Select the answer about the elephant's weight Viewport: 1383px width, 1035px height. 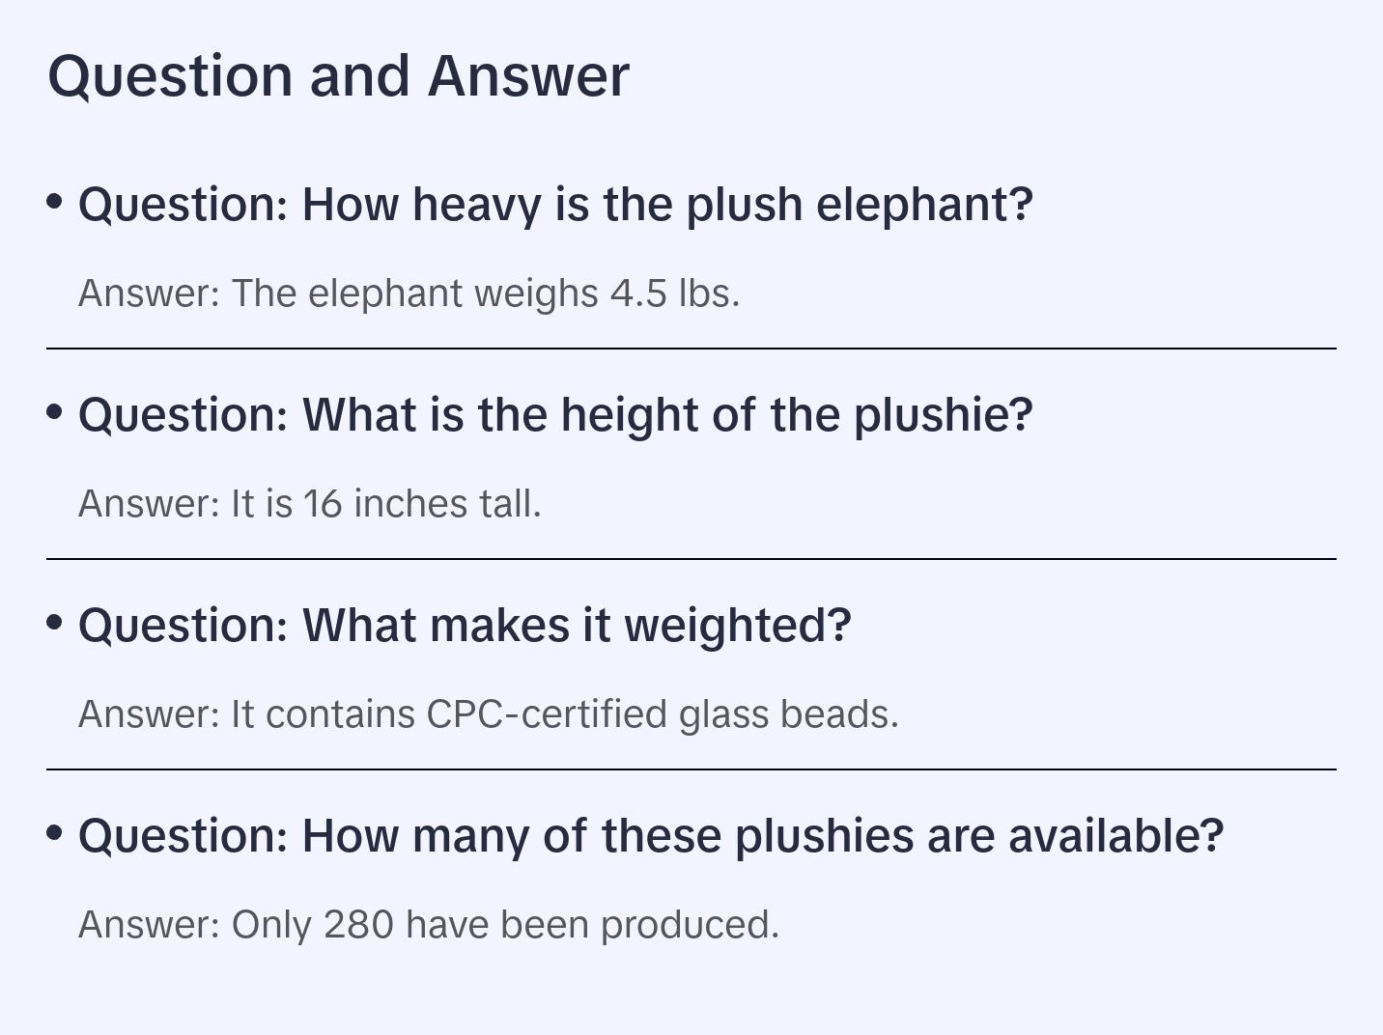[x=409, y=294]
